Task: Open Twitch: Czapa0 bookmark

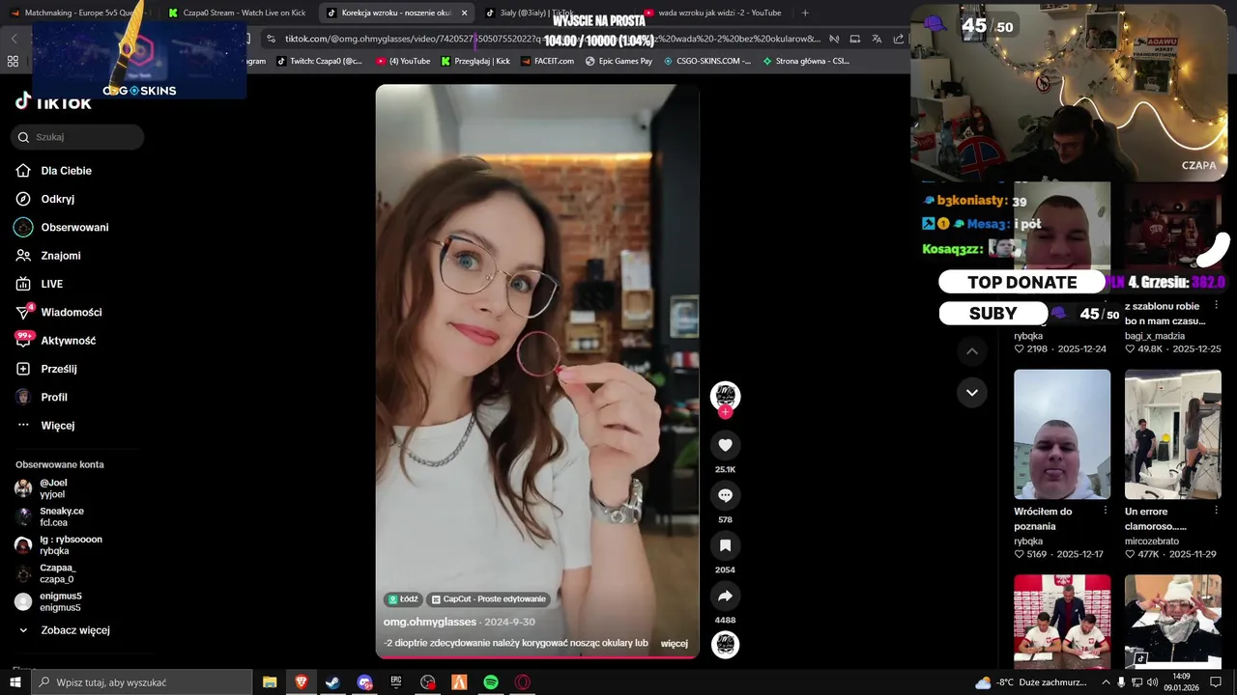Action: (319, 61)
